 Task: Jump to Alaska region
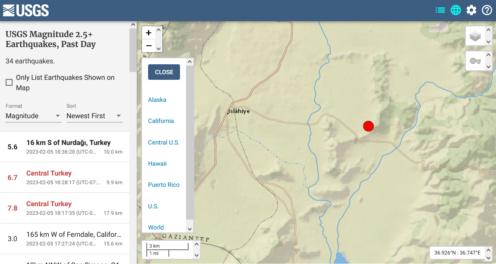click(x=157, y=100)
